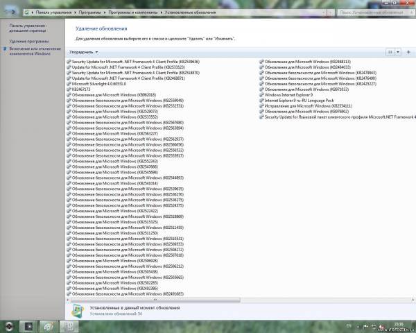The image size is (416, 333).
Task: Select Установленные обновления breadcrumb
Action: pyautogui.click(x=190, y=12)
